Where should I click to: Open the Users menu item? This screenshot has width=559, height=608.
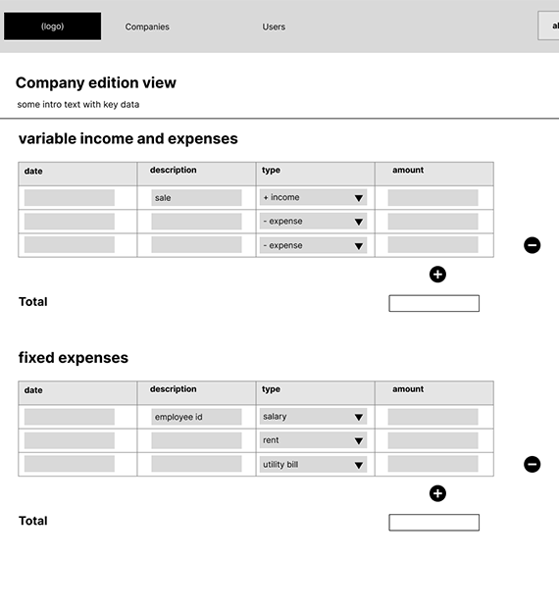point(274,26)
